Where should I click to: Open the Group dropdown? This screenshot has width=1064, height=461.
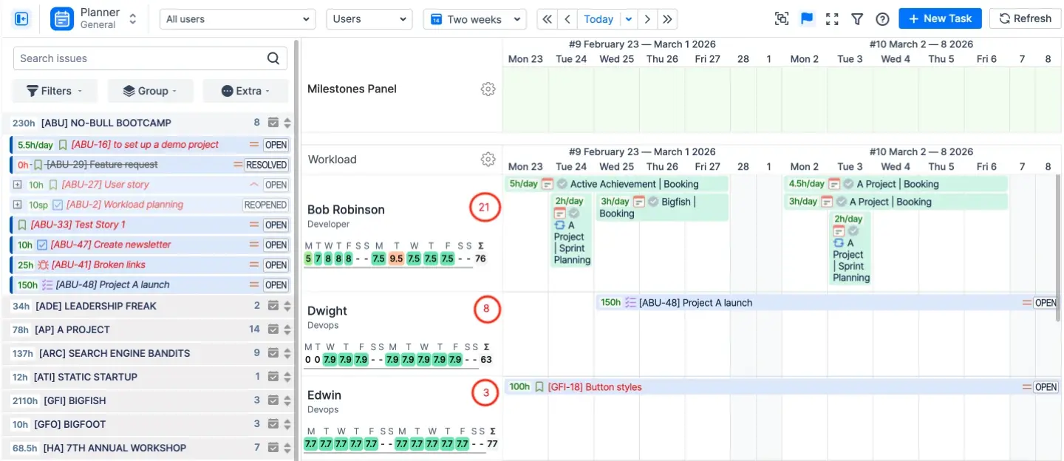[150, 91]
